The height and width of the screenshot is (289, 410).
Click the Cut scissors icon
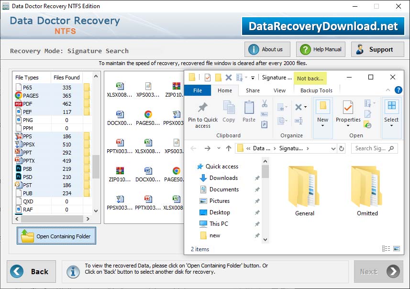click(265, 103)
